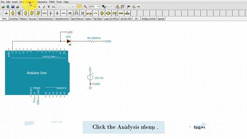Switch to the Sources tab
This screenshot has width=247, height=139.
pos(32,19)
